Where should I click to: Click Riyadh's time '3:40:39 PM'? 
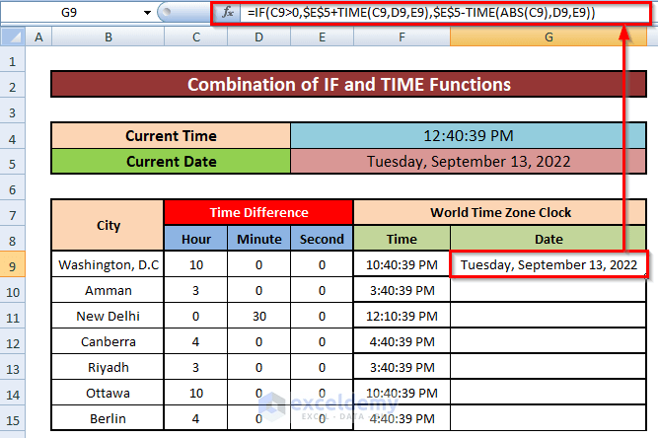pos(402,367)
